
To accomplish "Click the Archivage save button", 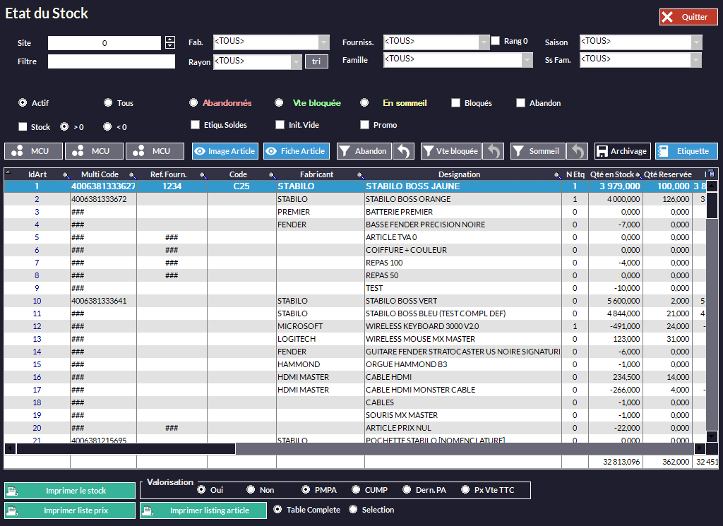I will tap(622, 151).
